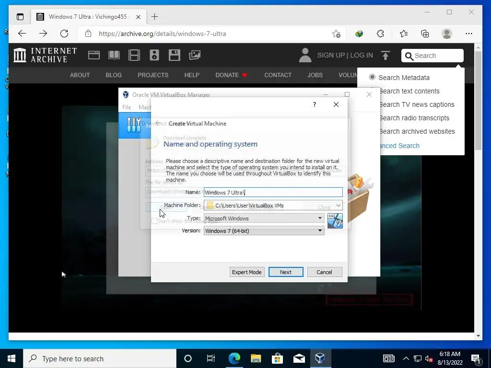Open the JOBS nav item
This screenshot has width=491, height=368.
point(315,75)
